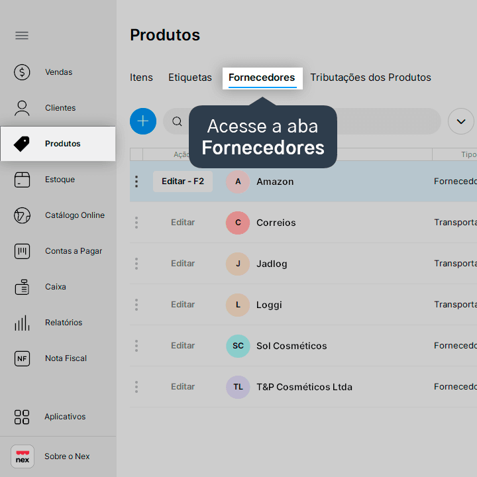This screenshot has width=477, height=477.
Task: Go to Relatórios menu item
Action: pyautogui.click(x=64, y=323)
